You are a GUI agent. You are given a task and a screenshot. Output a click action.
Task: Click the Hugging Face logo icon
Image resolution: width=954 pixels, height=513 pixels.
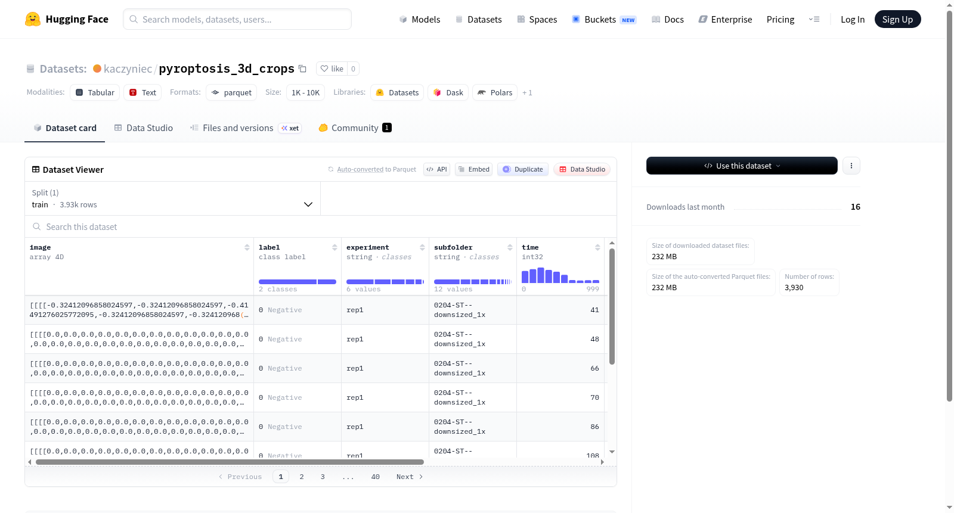tap(33, 19)
